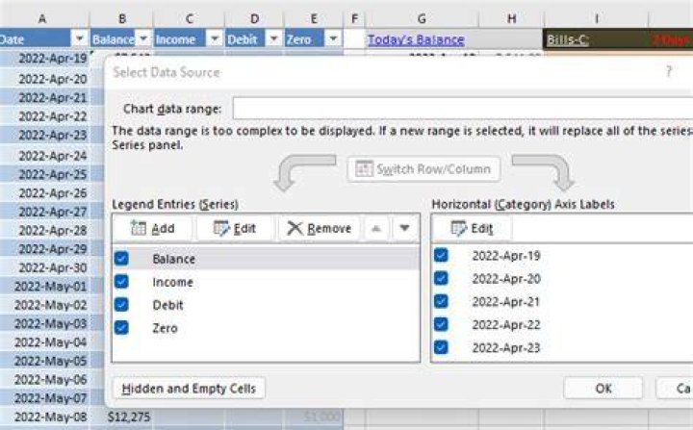Click Switch Row/Column button
The width and height of the screenshot is (693, 430).
tap(423, 168)
